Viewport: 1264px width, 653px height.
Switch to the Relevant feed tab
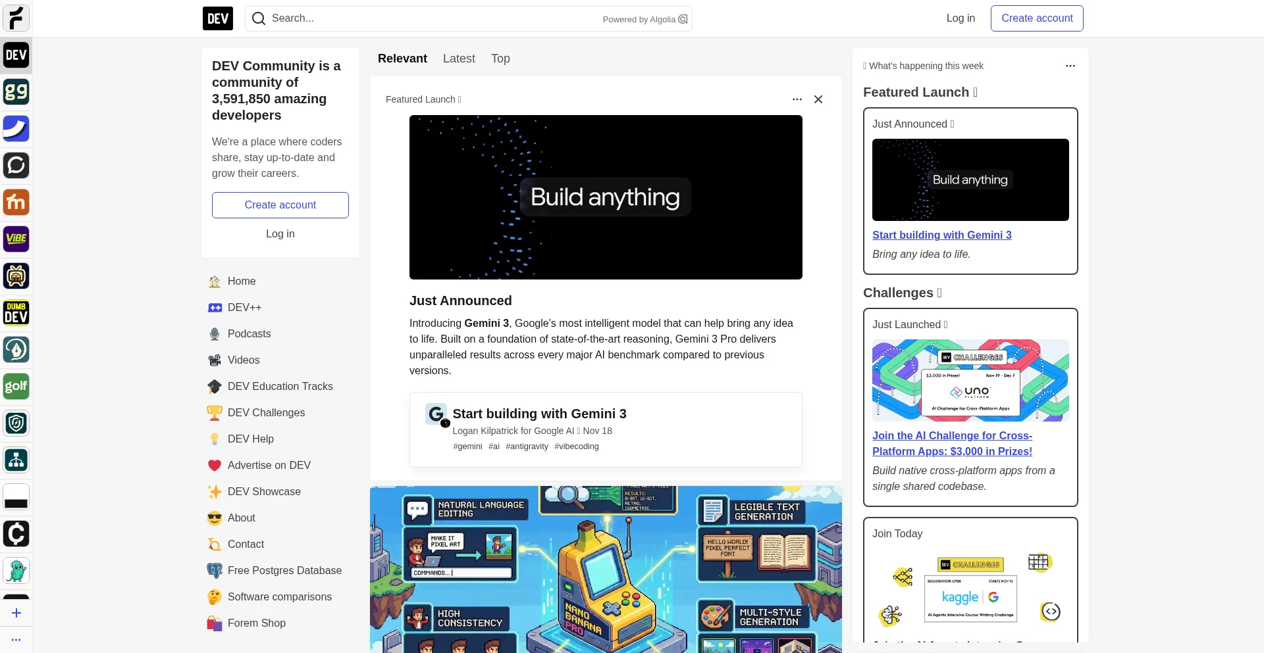coord(402,59)
